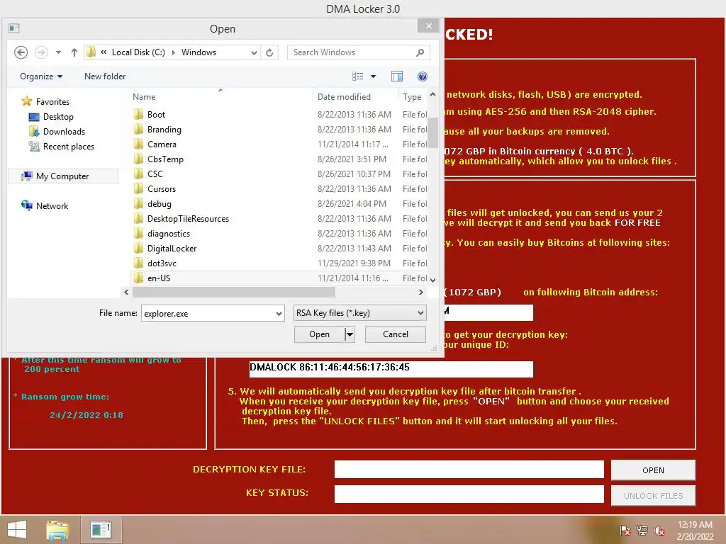This screenshot has width=726, height=544.
Task: Close the Open dialog window
Action: coord(429,26)
